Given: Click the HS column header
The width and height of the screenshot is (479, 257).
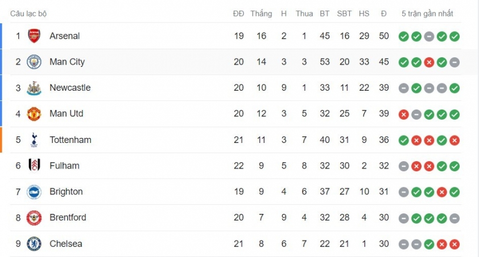Looking at the screenshot, I should coord(364,14).
